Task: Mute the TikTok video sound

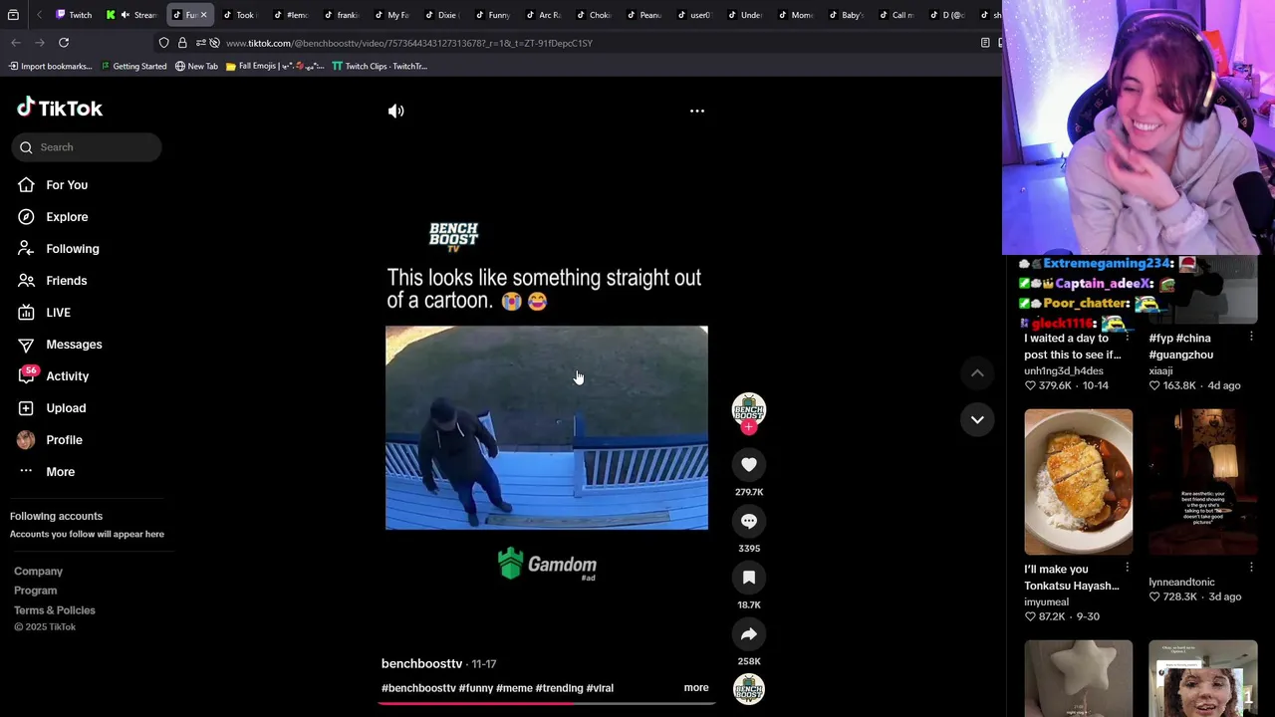Action: click(x=395, y=111)
